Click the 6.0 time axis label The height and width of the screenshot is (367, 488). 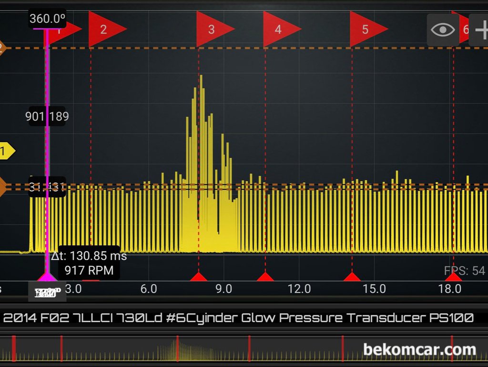click(x=149, y=289)
